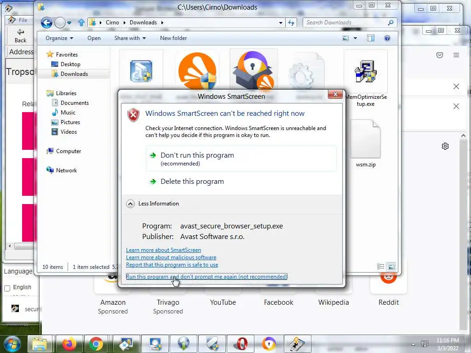This screenshot has width=471, height=353.
Task: Expand the arrow after Downloads in breadcrumb
Action: coord(162,23)
